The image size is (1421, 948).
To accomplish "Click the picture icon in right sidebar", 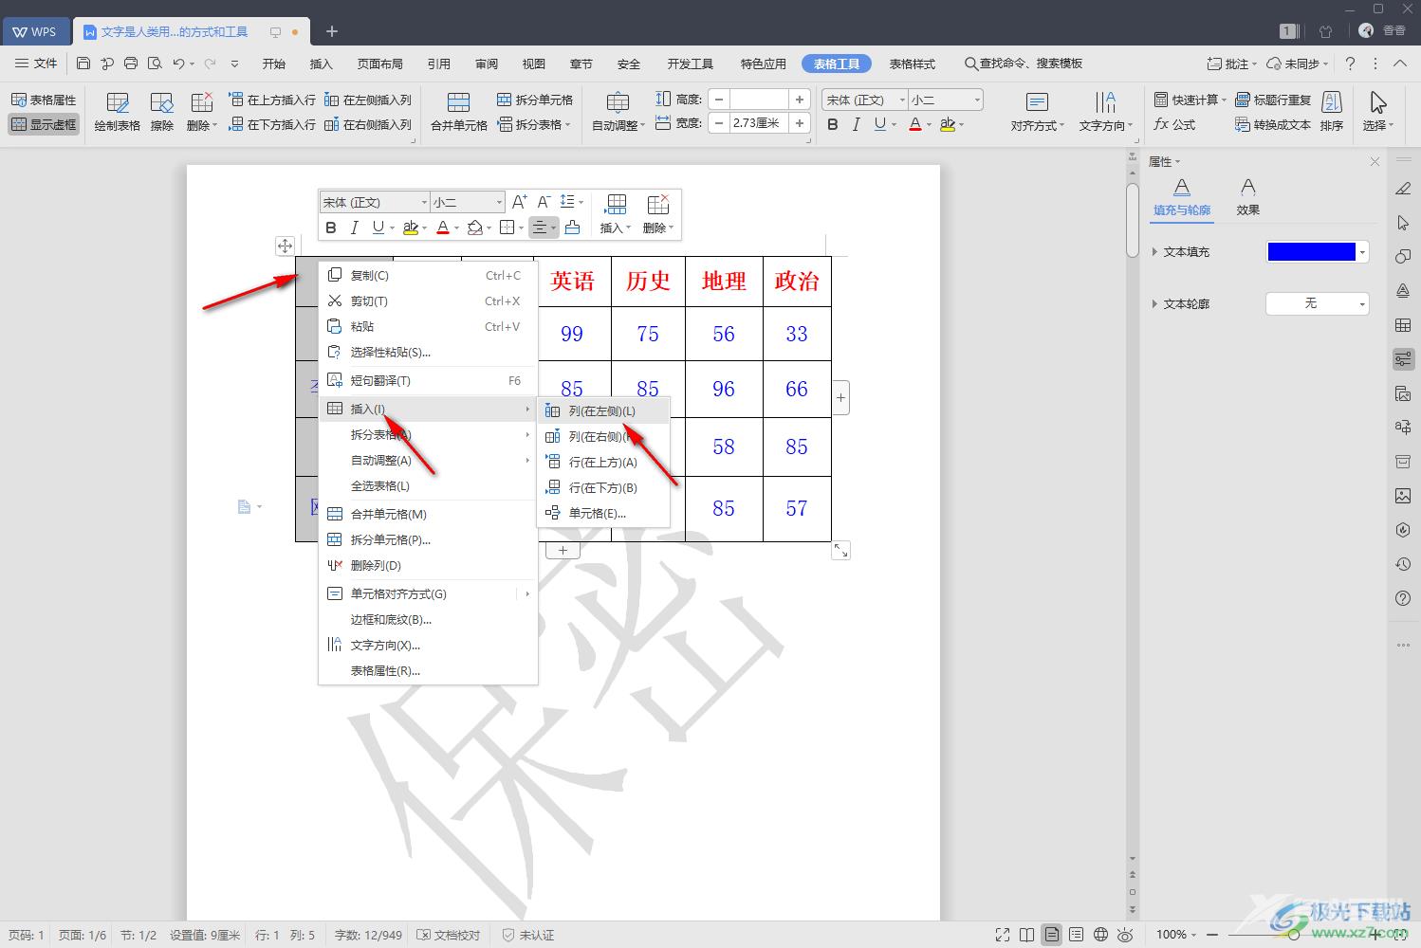I will tap(1403, 496).
